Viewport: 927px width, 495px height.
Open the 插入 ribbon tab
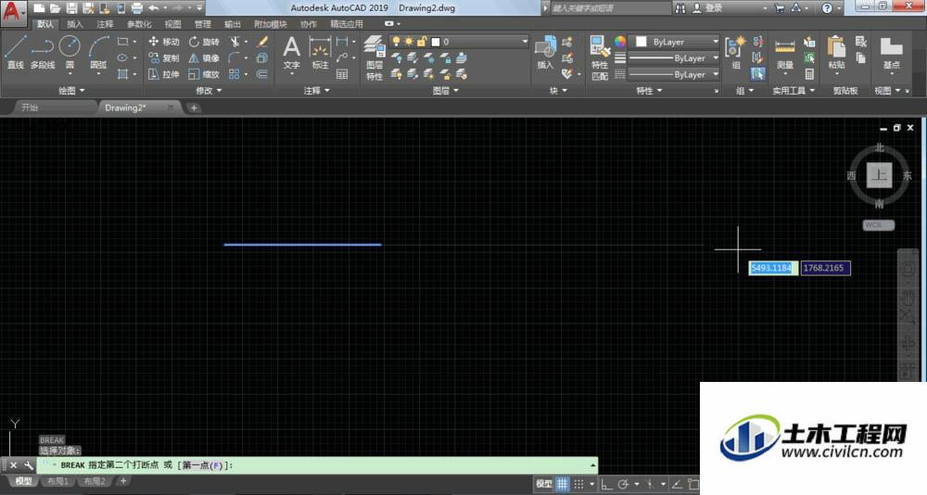[75, 24]
